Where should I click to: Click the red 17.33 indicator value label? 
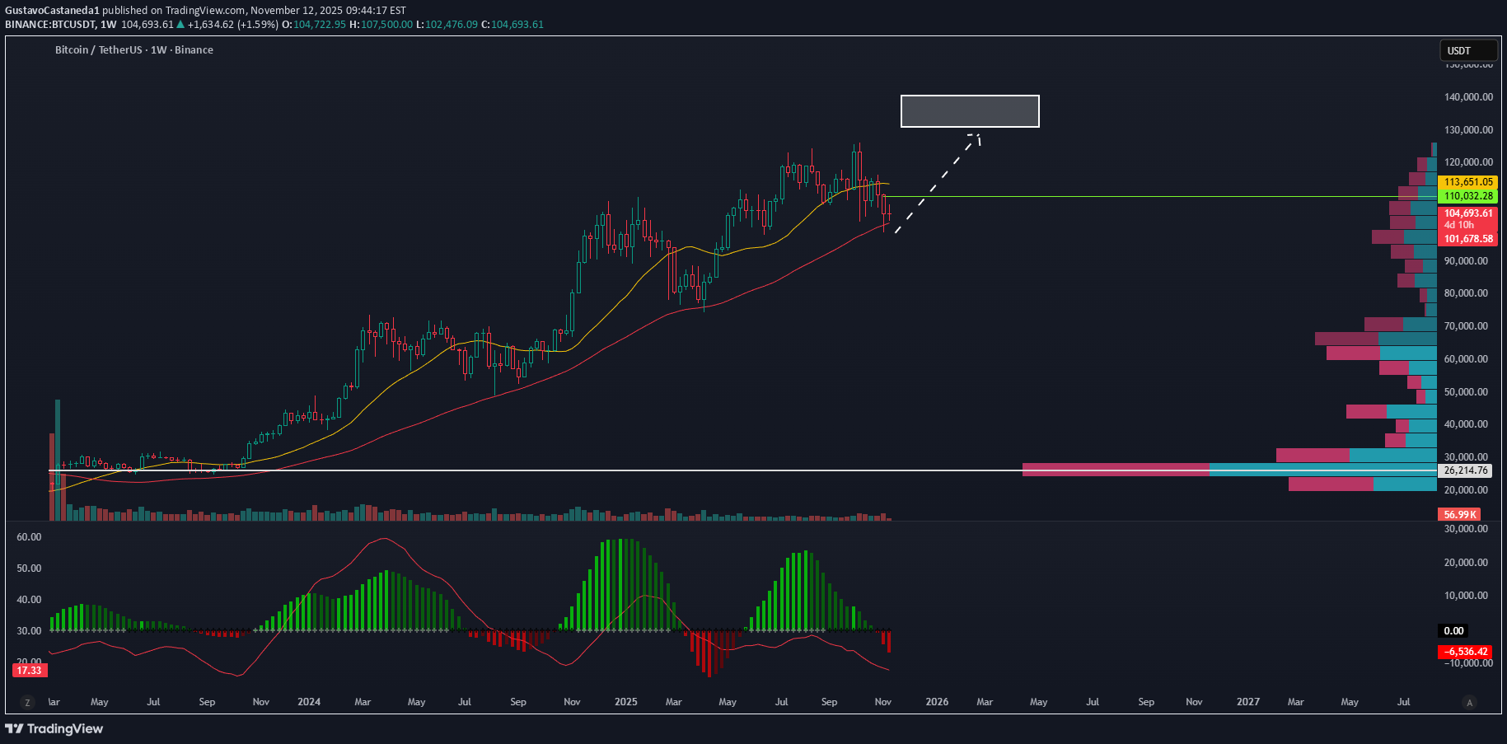(x=29, y=671)
